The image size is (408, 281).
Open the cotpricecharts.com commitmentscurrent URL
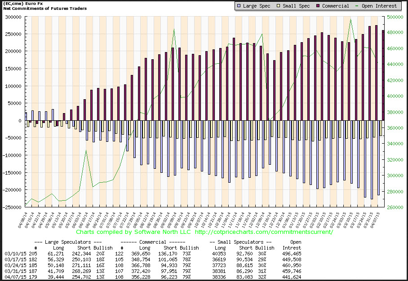264,232
